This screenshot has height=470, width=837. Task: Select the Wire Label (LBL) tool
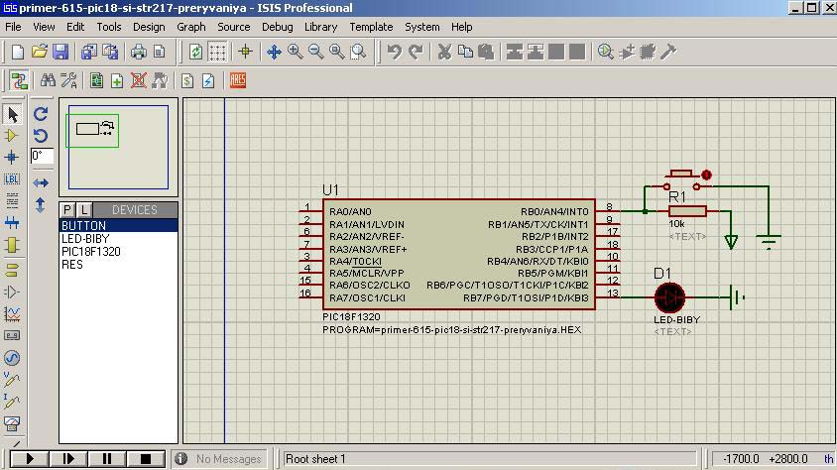point(12,179)
